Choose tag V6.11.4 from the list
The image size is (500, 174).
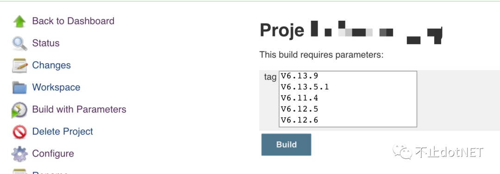(x=348, y=98)
